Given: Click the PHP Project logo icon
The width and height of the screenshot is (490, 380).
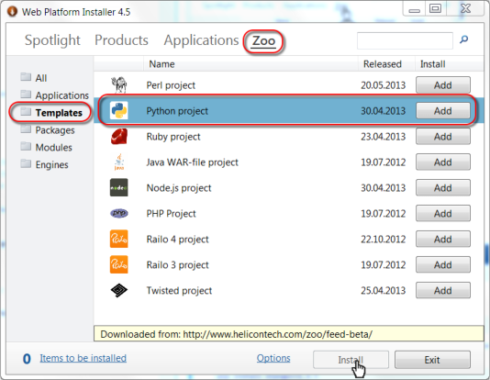Looking at the screenshot, I should 119,213.
